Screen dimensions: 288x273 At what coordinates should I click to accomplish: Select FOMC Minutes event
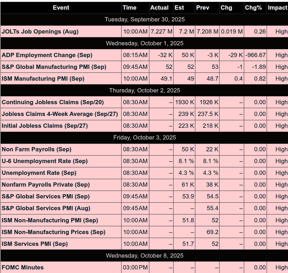23,267
